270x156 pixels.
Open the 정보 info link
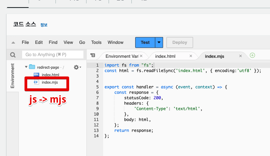coord(44,25)
